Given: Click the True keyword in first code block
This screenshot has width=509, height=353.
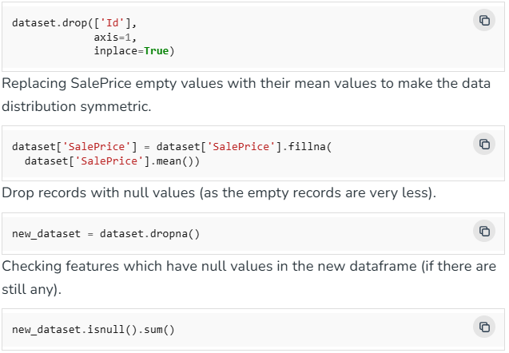Looking at the screenshot, I should point(156,51).
